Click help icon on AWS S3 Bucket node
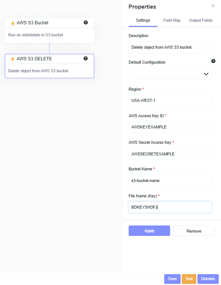 (86, 22)
